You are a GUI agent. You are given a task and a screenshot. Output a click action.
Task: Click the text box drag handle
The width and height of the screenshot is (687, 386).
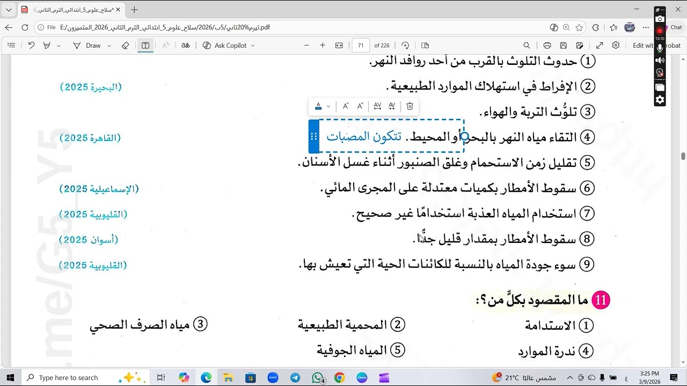[314, 137]
